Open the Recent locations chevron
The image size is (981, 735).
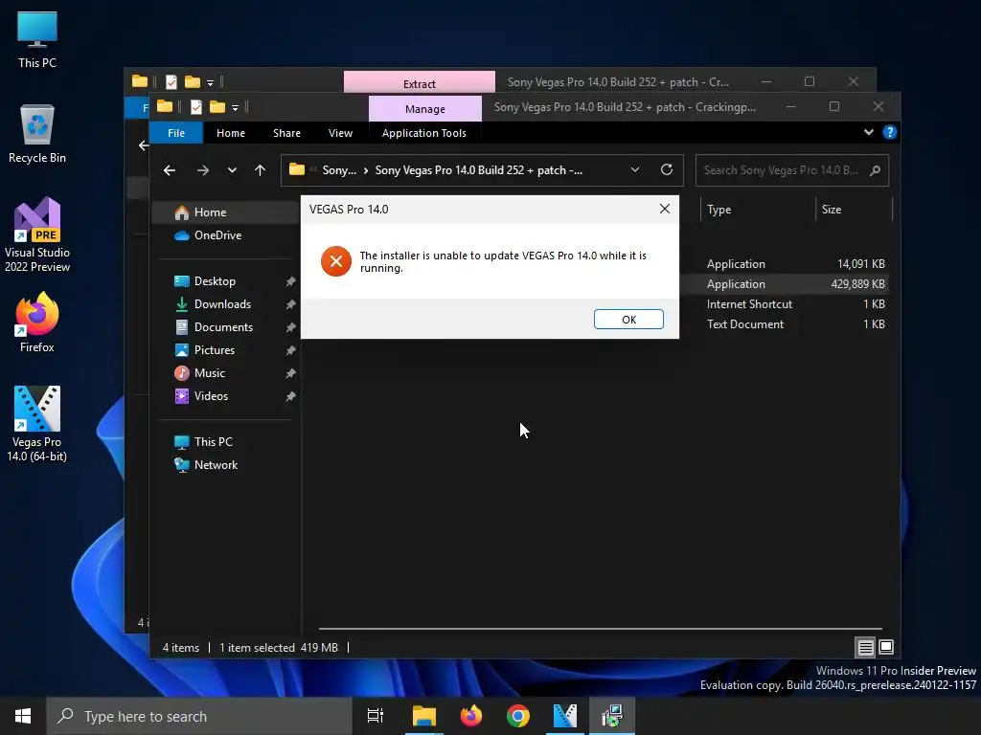232,170
